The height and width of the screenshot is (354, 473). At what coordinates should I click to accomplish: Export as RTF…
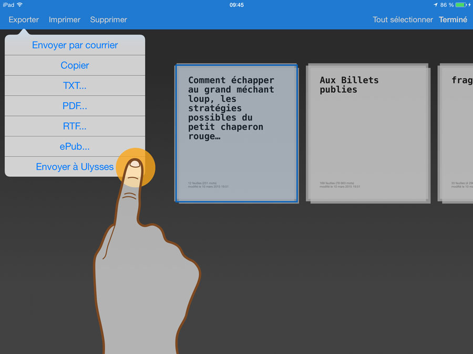point(75,126)
